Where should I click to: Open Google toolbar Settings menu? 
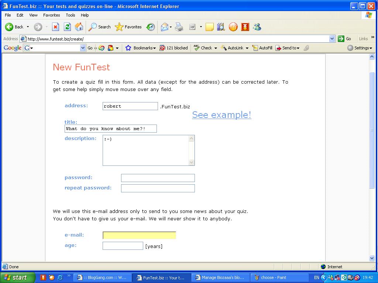pyautogui.click(x=360, y=48)
